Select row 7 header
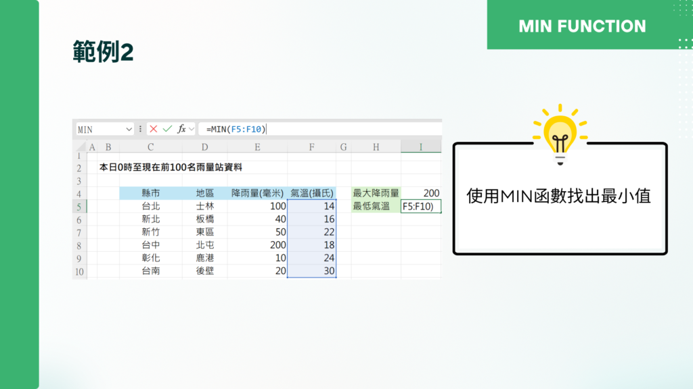Screen dimensions: 693x389 pos(80,232)
